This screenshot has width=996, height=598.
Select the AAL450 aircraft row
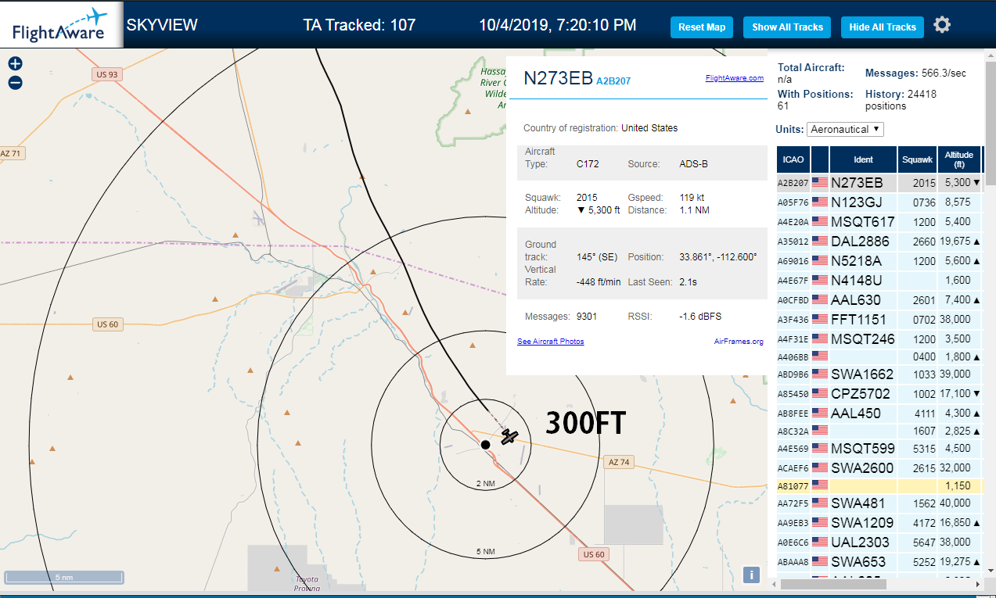click(879, 414)
